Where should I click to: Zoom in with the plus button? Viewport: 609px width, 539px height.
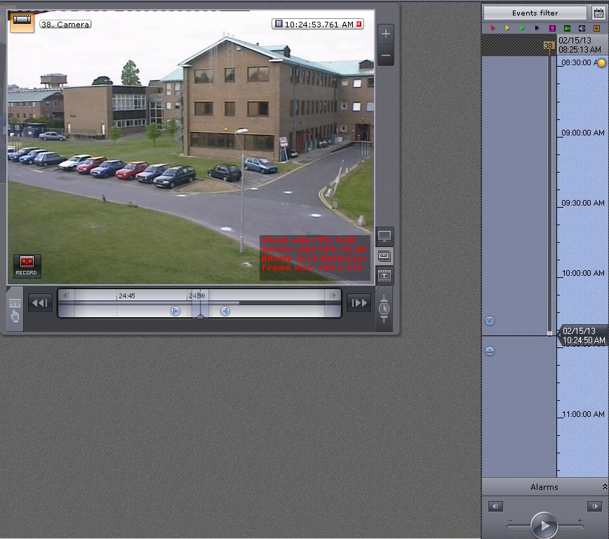pyautogui.click(x=386, y=34)
